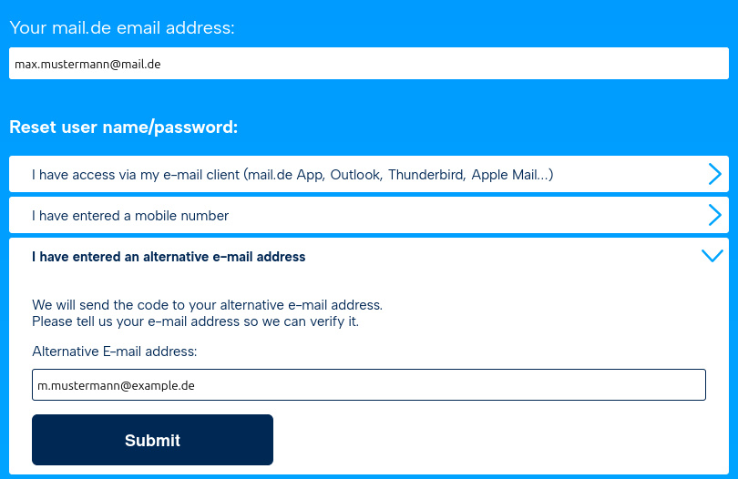The width and height of the screenshot is (738, 479).
Task: Click empty space right of the Submit button
Action: [x=489, y=440]
